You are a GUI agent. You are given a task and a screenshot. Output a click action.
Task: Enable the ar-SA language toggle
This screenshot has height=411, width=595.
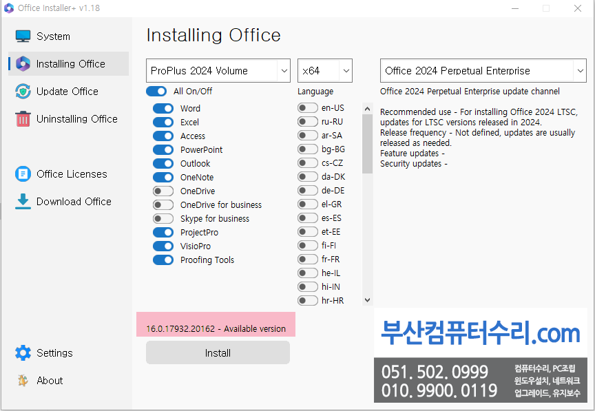pyautogui.click(x=308, y=135)
